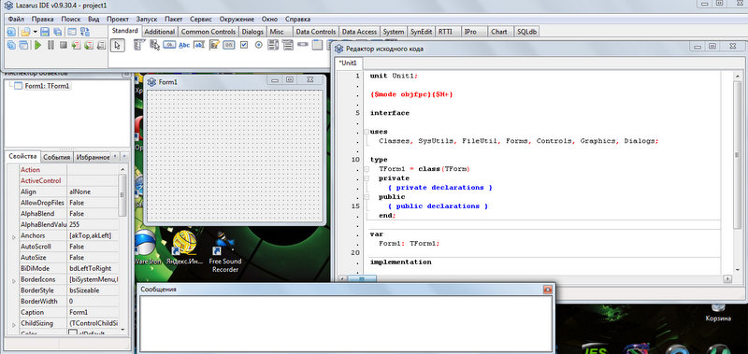
Task: Toggle between form and unit view icon
Action: tap(85, 32)
